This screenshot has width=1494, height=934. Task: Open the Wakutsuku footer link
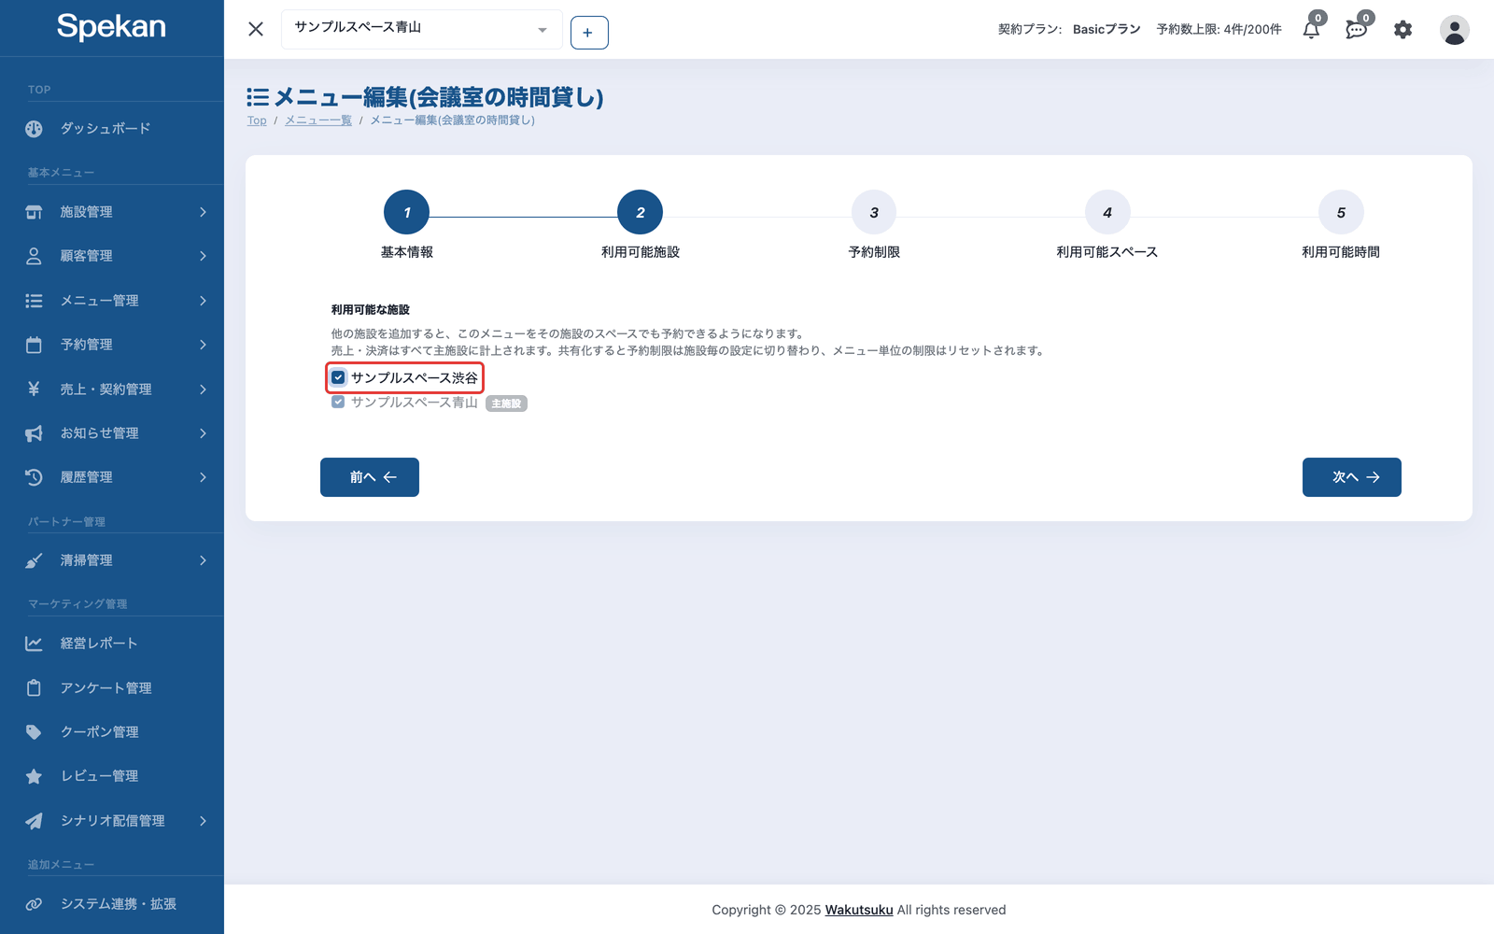tap(859, 910)
